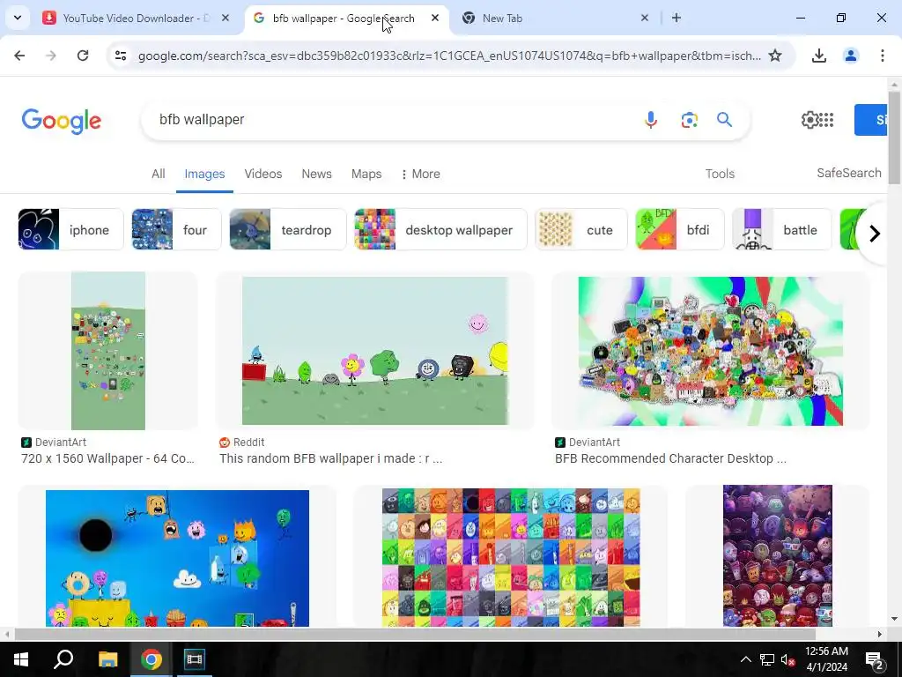Screen dimensions: 902x677
Task: Select the Images results tab
Action: (x=204, y=174)
